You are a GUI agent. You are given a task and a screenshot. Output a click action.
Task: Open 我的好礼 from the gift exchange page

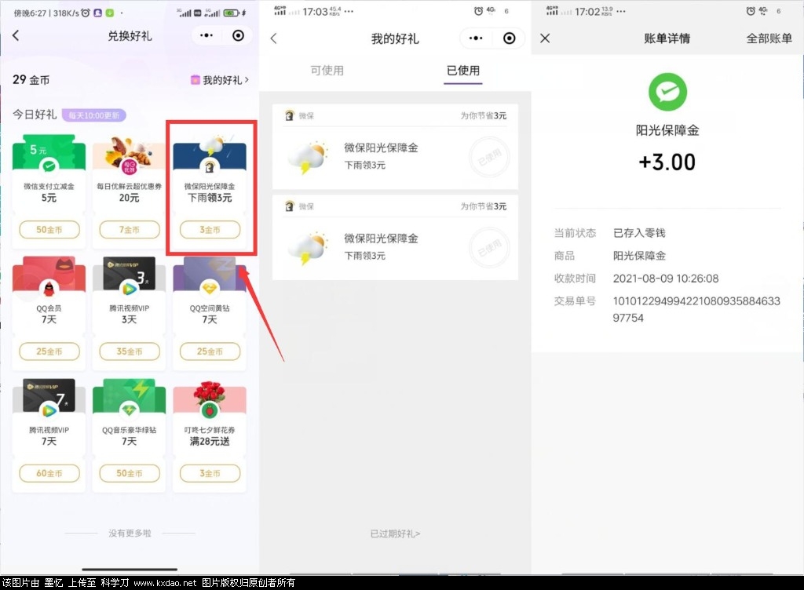coord(220,80)
